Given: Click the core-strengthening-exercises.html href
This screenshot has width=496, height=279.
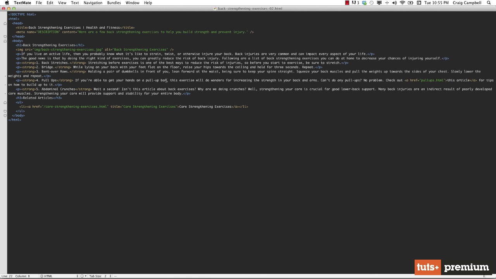Looking at the screenshot, I should [75, 107].
